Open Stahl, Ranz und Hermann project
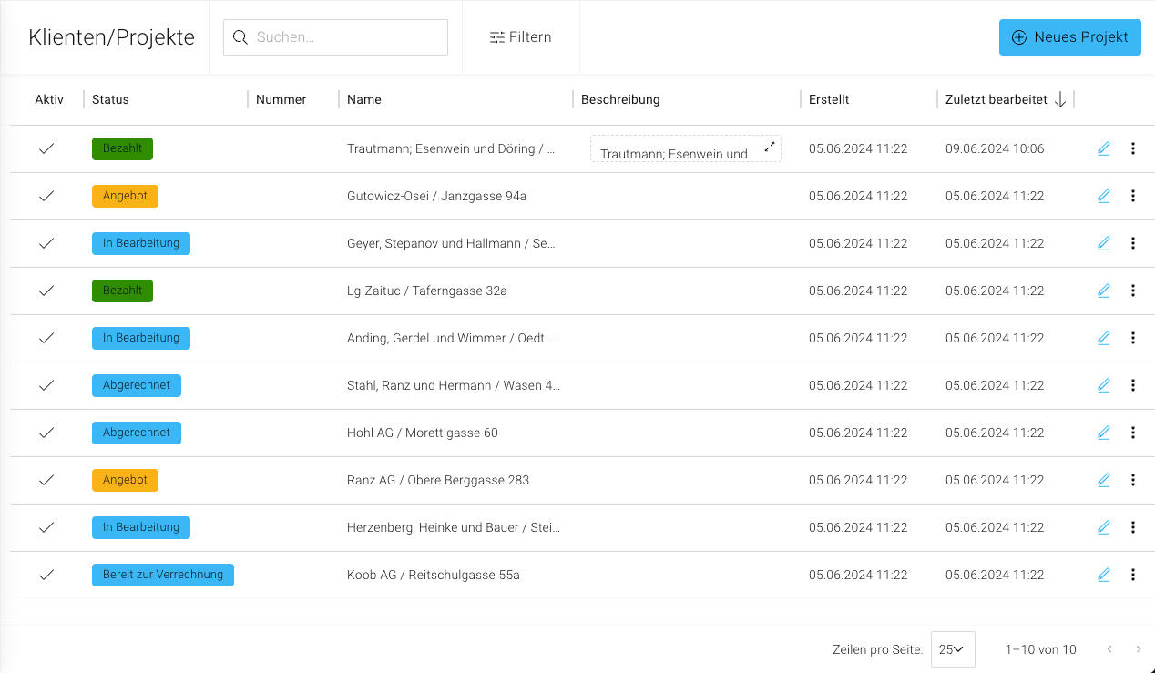1155x673 pixels. tap(453, 385)
